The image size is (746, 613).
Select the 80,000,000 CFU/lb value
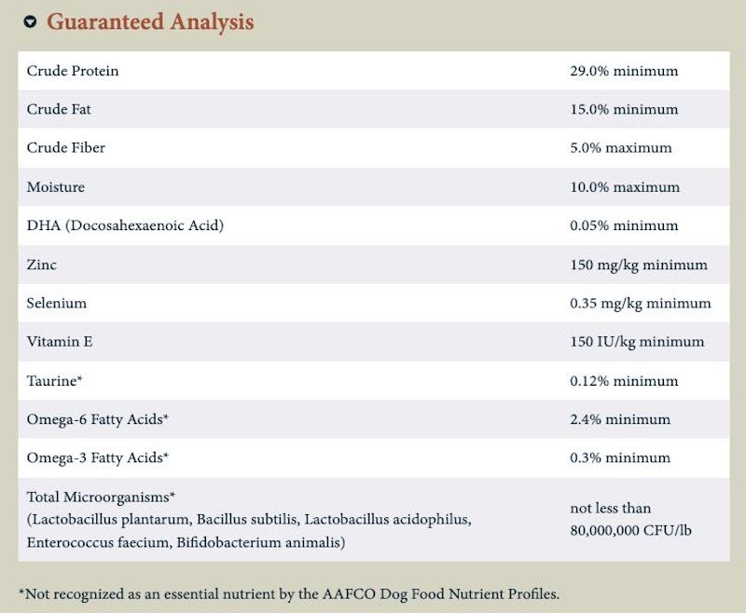point(630,531)
